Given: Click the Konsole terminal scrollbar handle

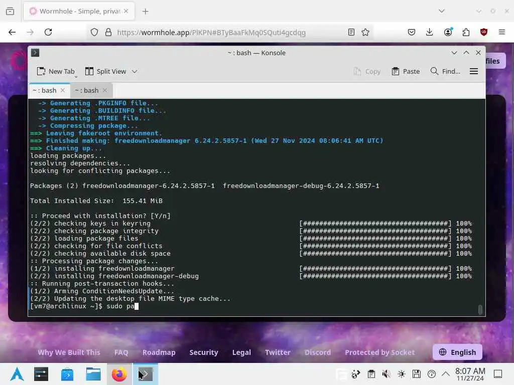Looking at the screenshot, I should [480, 309].
